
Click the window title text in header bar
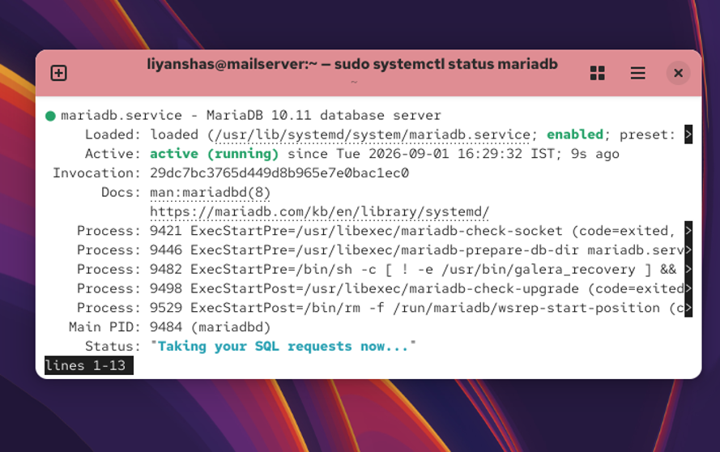[352, 64]
